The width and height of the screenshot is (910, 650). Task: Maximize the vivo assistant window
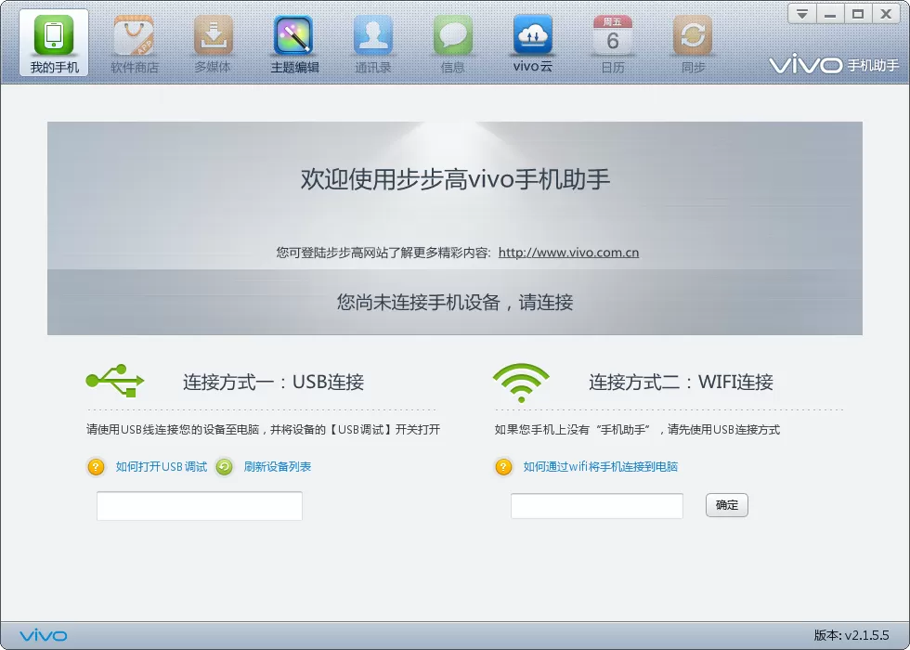858,13
